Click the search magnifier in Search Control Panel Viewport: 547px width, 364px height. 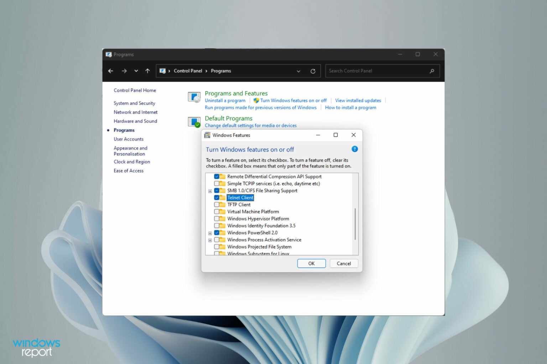point(432,71)
